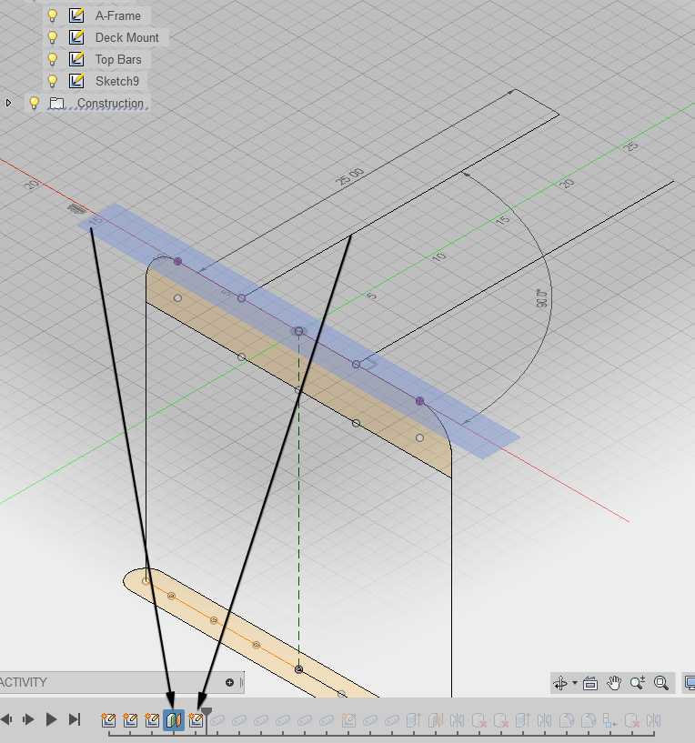This screenshot has width=695, height=743.
Task: Jump to the end of the timeline
Action: pos(75,719)
